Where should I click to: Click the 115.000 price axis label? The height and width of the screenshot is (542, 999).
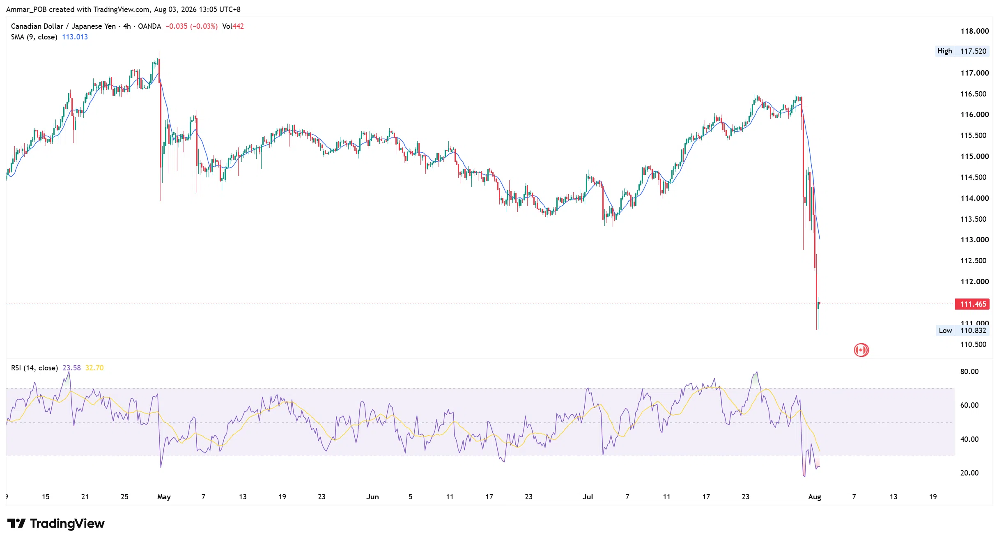[x=974, y=156]
